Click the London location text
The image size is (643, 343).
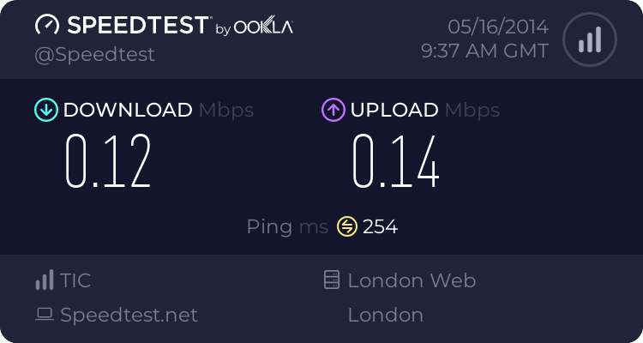[385, 315]
